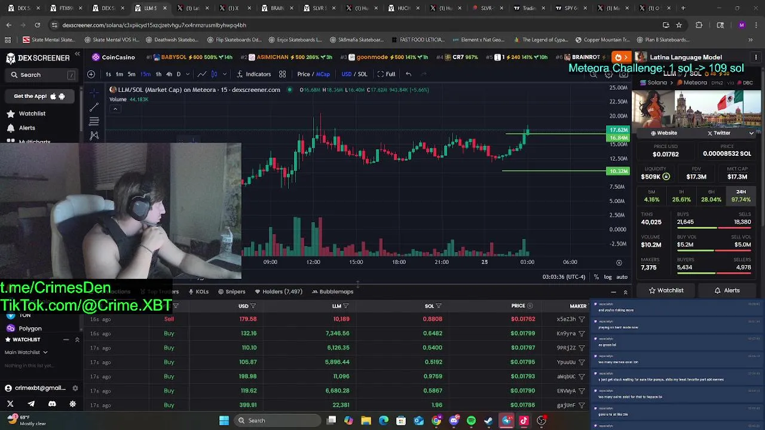
Task: Switch to 1h timeframe
Action: click(158, 74)
